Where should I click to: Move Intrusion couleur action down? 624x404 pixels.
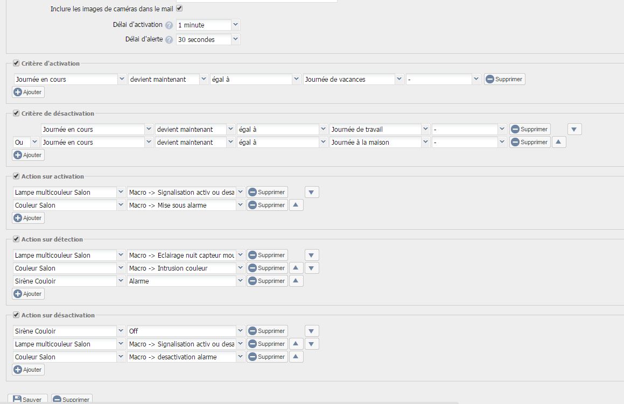(x=312, y=268)
